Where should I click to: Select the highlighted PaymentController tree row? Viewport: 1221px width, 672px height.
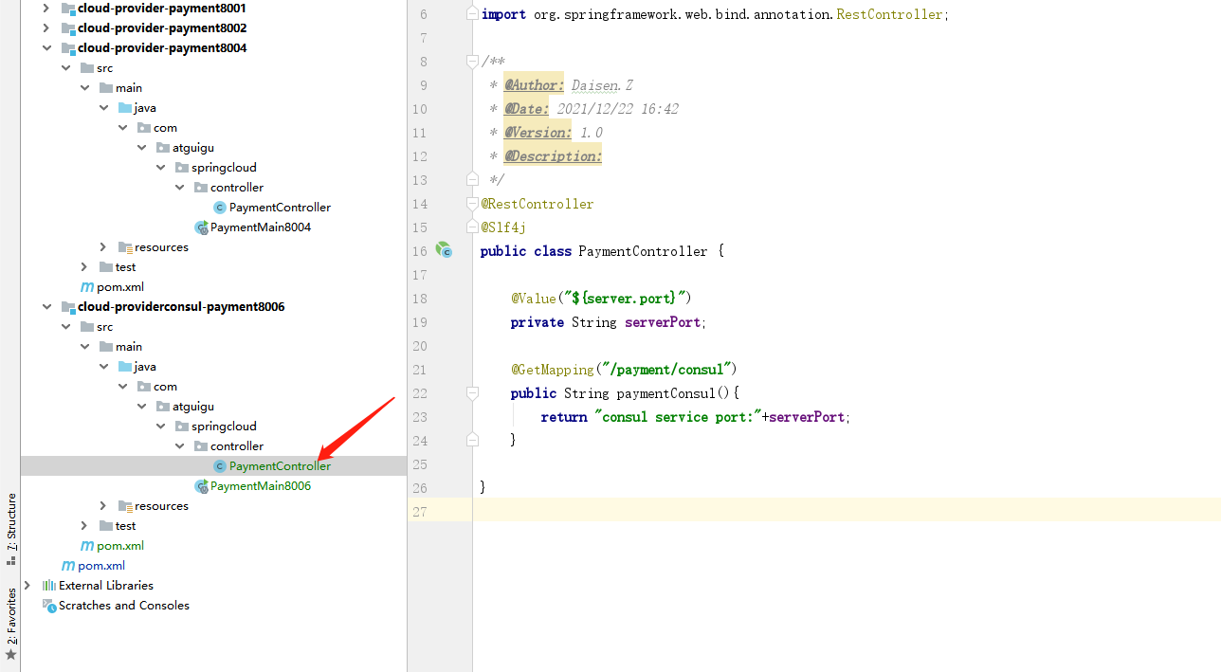(x=213, y=466)
